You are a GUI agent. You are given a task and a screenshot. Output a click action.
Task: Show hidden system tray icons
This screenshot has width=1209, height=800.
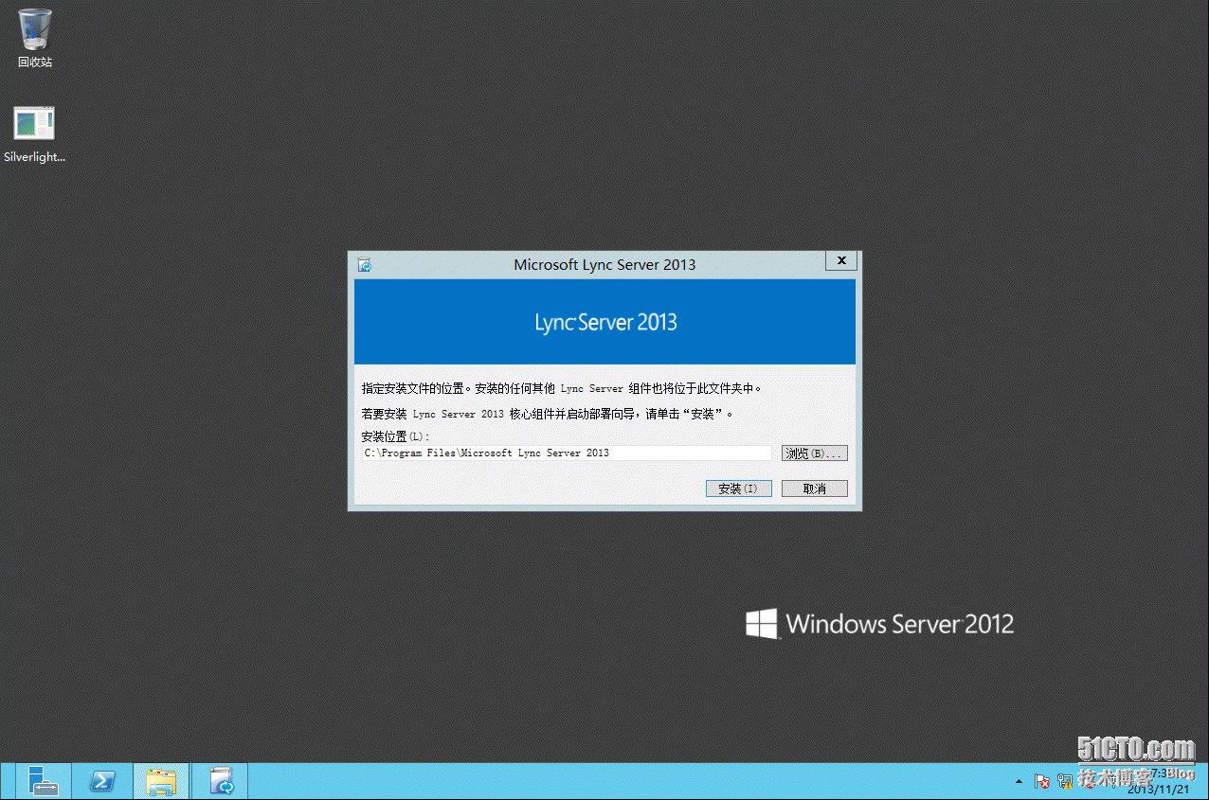(x=1019, y=782)
